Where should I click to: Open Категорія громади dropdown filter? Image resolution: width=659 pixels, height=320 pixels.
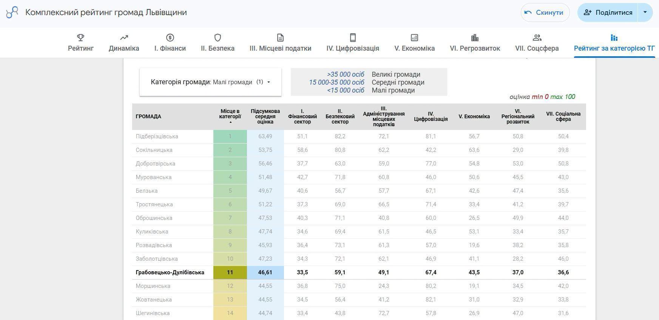tap(210, 82)
